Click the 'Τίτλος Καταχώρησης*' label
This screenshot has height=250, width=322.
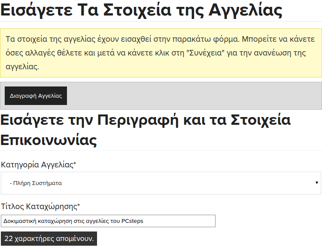pos(40,207)
